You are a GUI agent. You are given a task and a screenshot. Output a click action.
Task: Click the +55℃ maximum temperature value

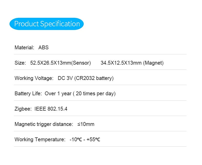[93, 139]
